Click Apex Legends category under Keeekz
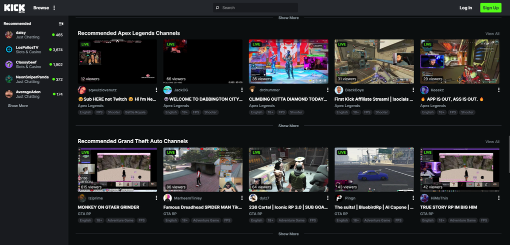This screenshot has width=510, height=245. pos(433,106)
